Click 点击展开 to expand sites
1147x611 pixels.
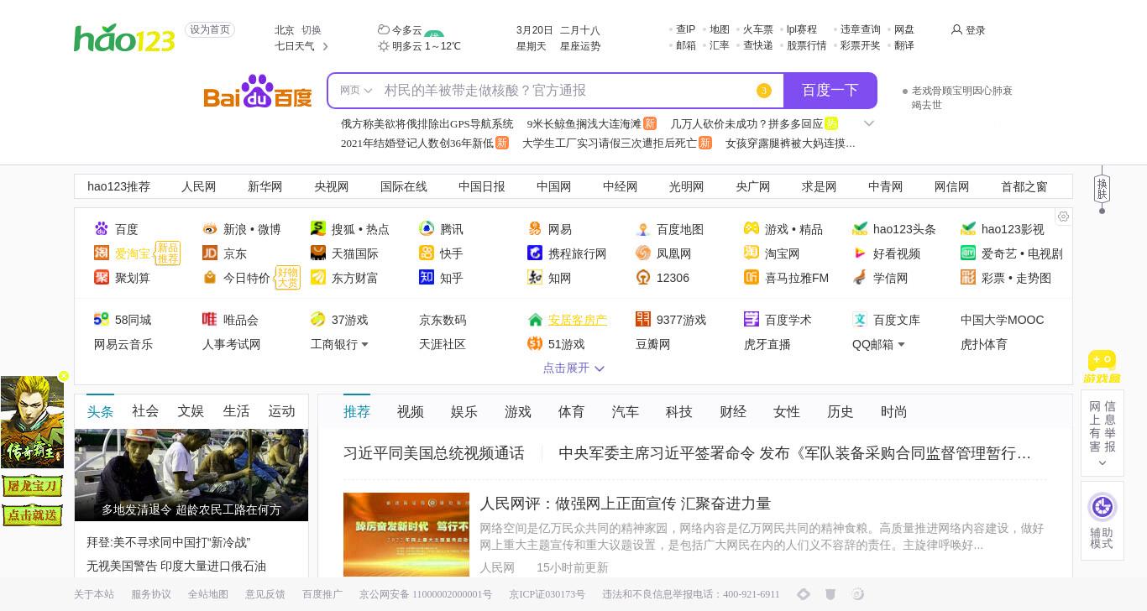pyautogui.click(x=573, y=368)
